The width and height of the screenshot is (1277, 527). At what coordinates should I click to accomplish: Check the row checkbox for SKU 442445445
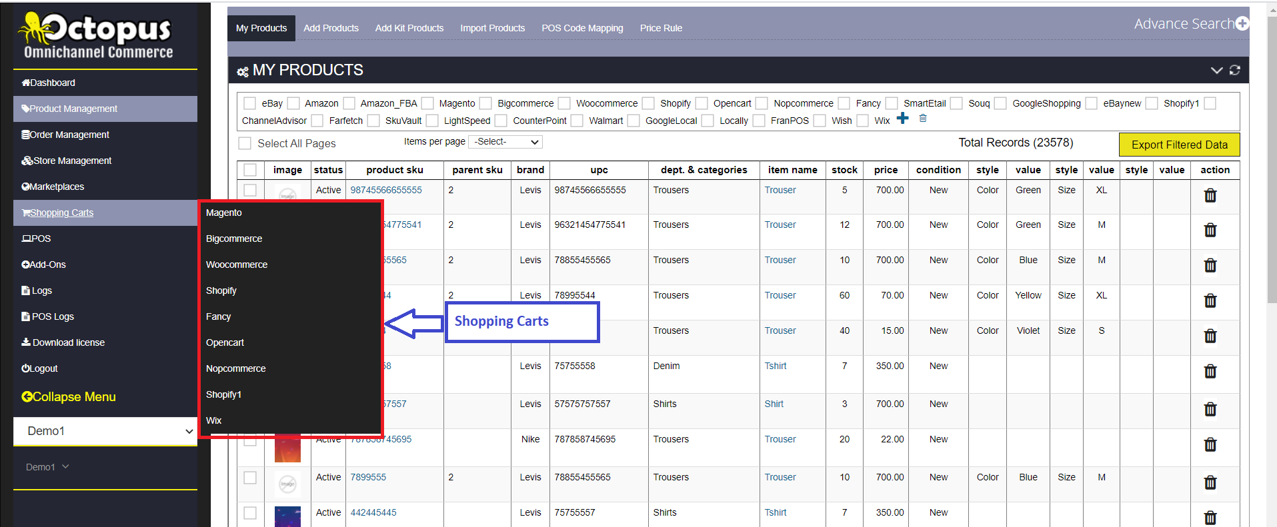250,512
